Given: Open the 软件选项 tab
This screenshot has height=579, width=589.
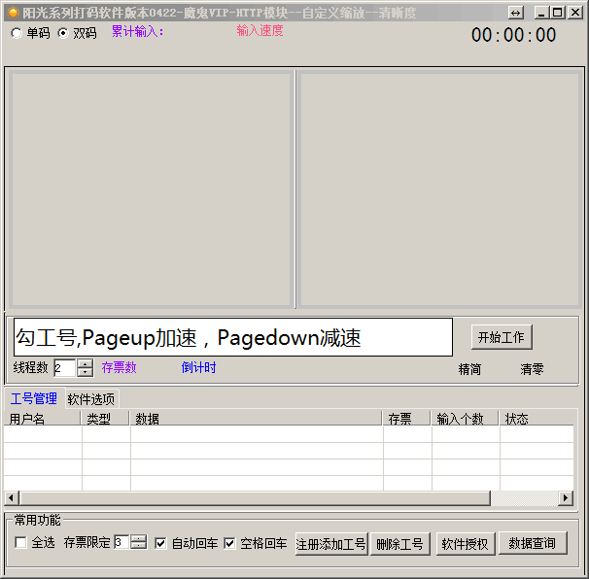Looking at the screenshot, I should click(x=91, y=399).
